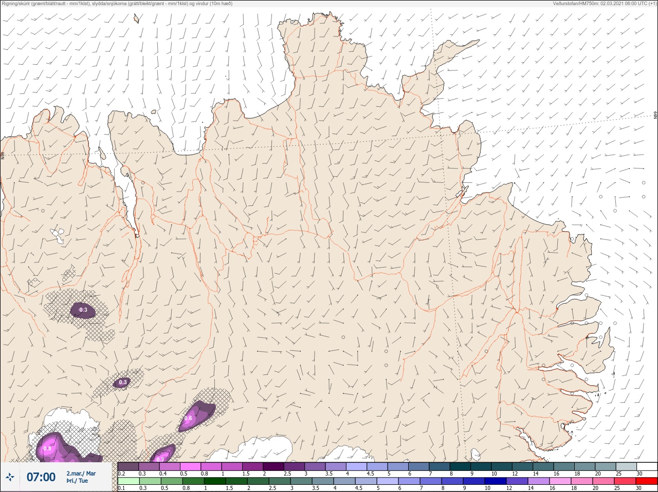Click the Rigning/skúrir map title text
This screenshot has height=492, width=658.
pyautogui.click(x=117, y=4)
